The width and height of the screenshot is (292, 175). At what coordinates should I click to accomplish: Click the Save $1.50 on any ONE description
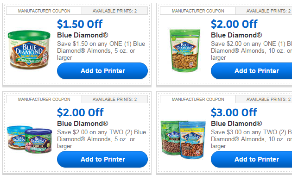tap(101, 50)
